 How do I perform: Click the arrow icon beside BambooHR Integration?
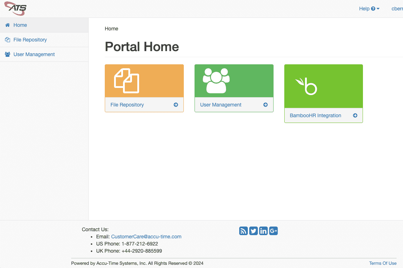point(355,116)
